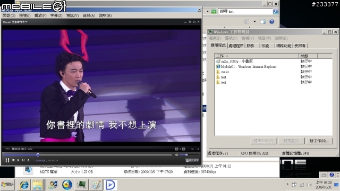Image resolution: width=340 pixels, height=191 pixels.
Task: Open the 開始 Start button
Action: [7, 185]
